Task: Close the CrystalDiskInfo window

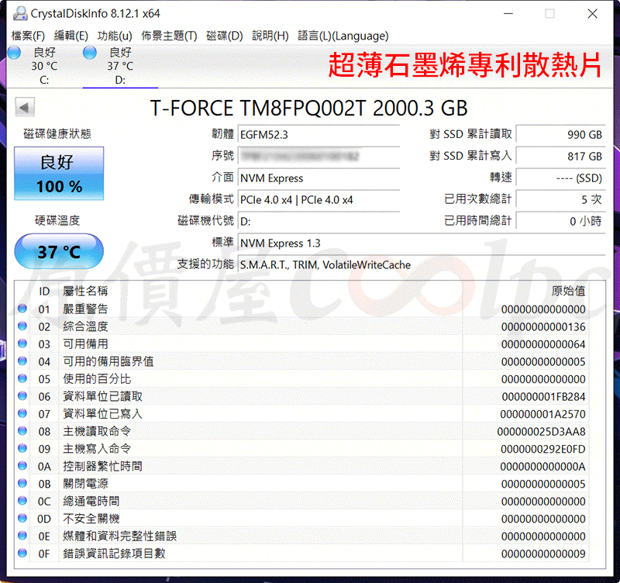Action: pyautogui.click(x=592, y=13)
